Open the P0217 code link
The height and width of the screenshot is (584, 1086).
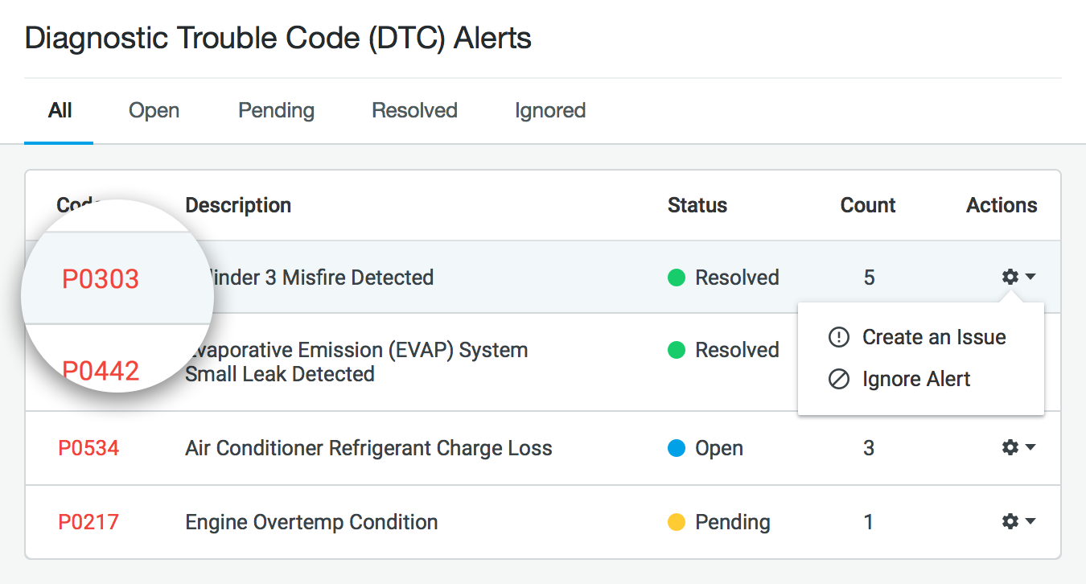tap(88, 522)
